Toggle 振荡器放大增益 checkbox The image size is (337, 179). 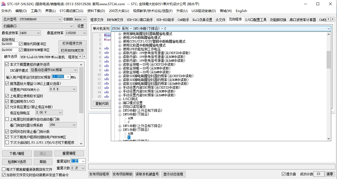coord(7,84)
